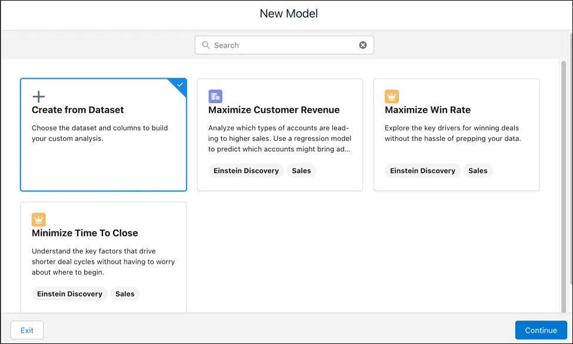Click Sales tag under Minimize Time To Close
The width and height of the screenshot is (573, 344).
pos(125,294)
